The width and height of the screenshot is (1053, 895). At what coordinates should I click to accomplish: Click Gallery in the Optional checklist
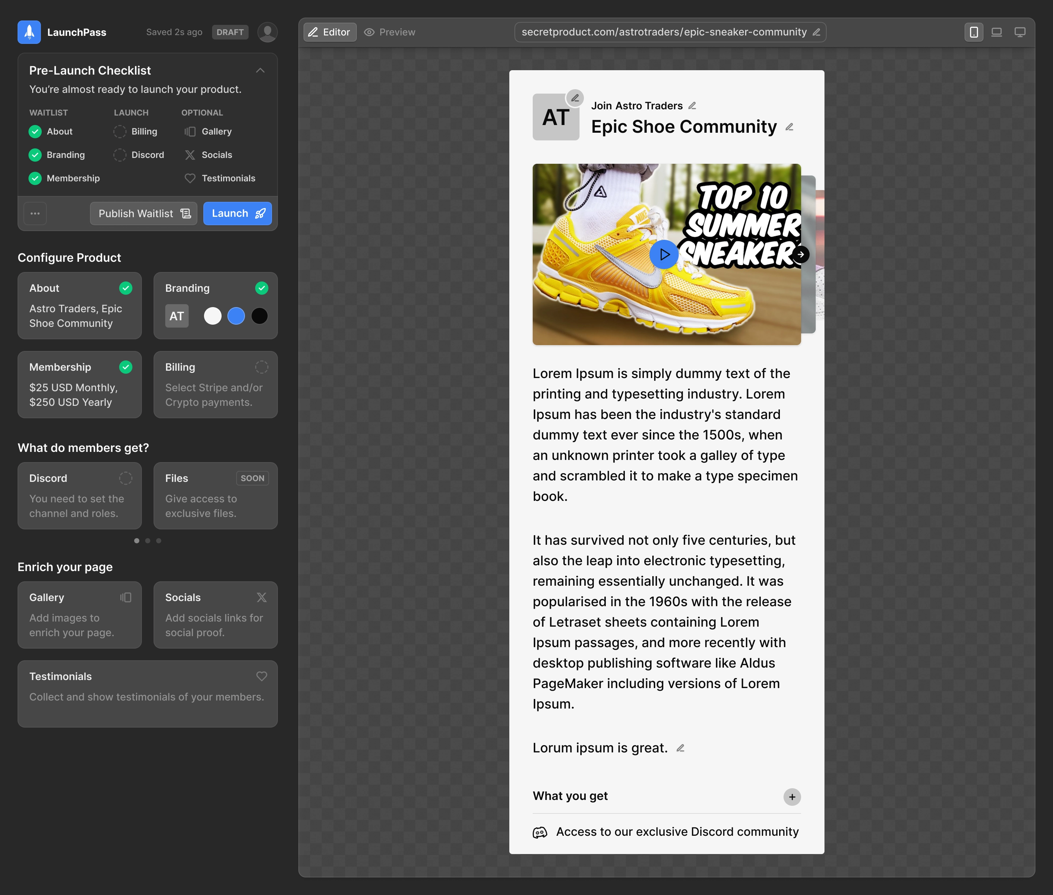[x=208, y=131]
